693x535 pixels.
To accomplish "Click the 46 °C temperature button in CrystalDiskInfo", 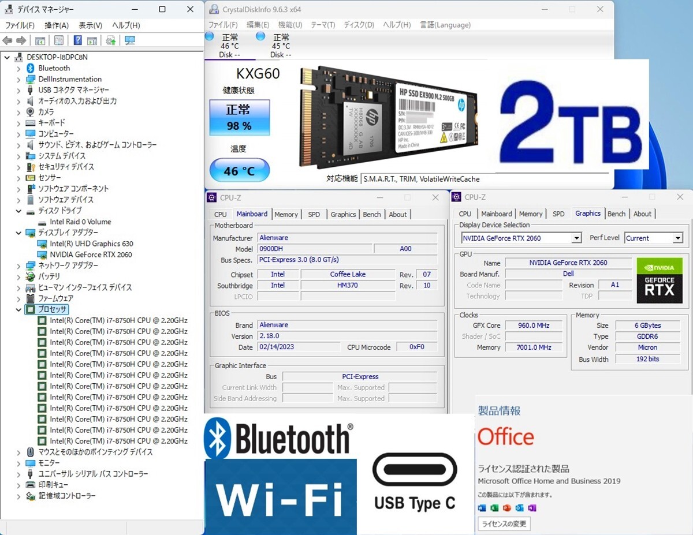I will pyautogui.click(x=239, y=171).
